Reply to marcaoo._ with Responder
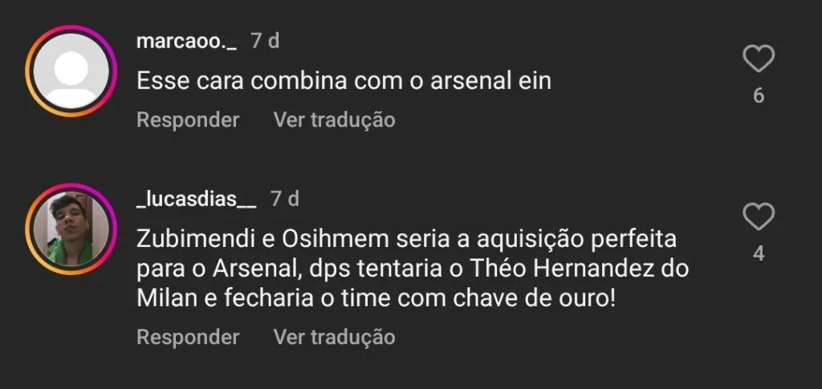Screen dimensions: 822x389 click(x=188, y=120)
